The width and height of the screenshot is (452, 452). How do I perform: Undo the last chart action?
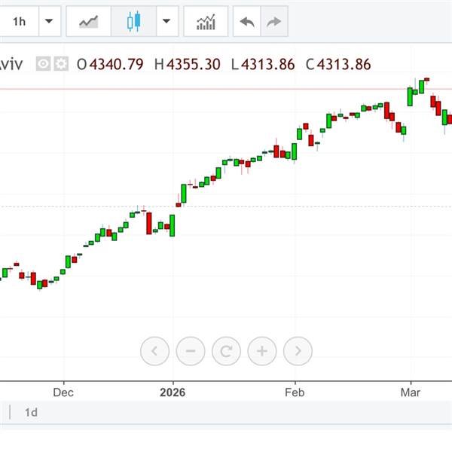246,22
